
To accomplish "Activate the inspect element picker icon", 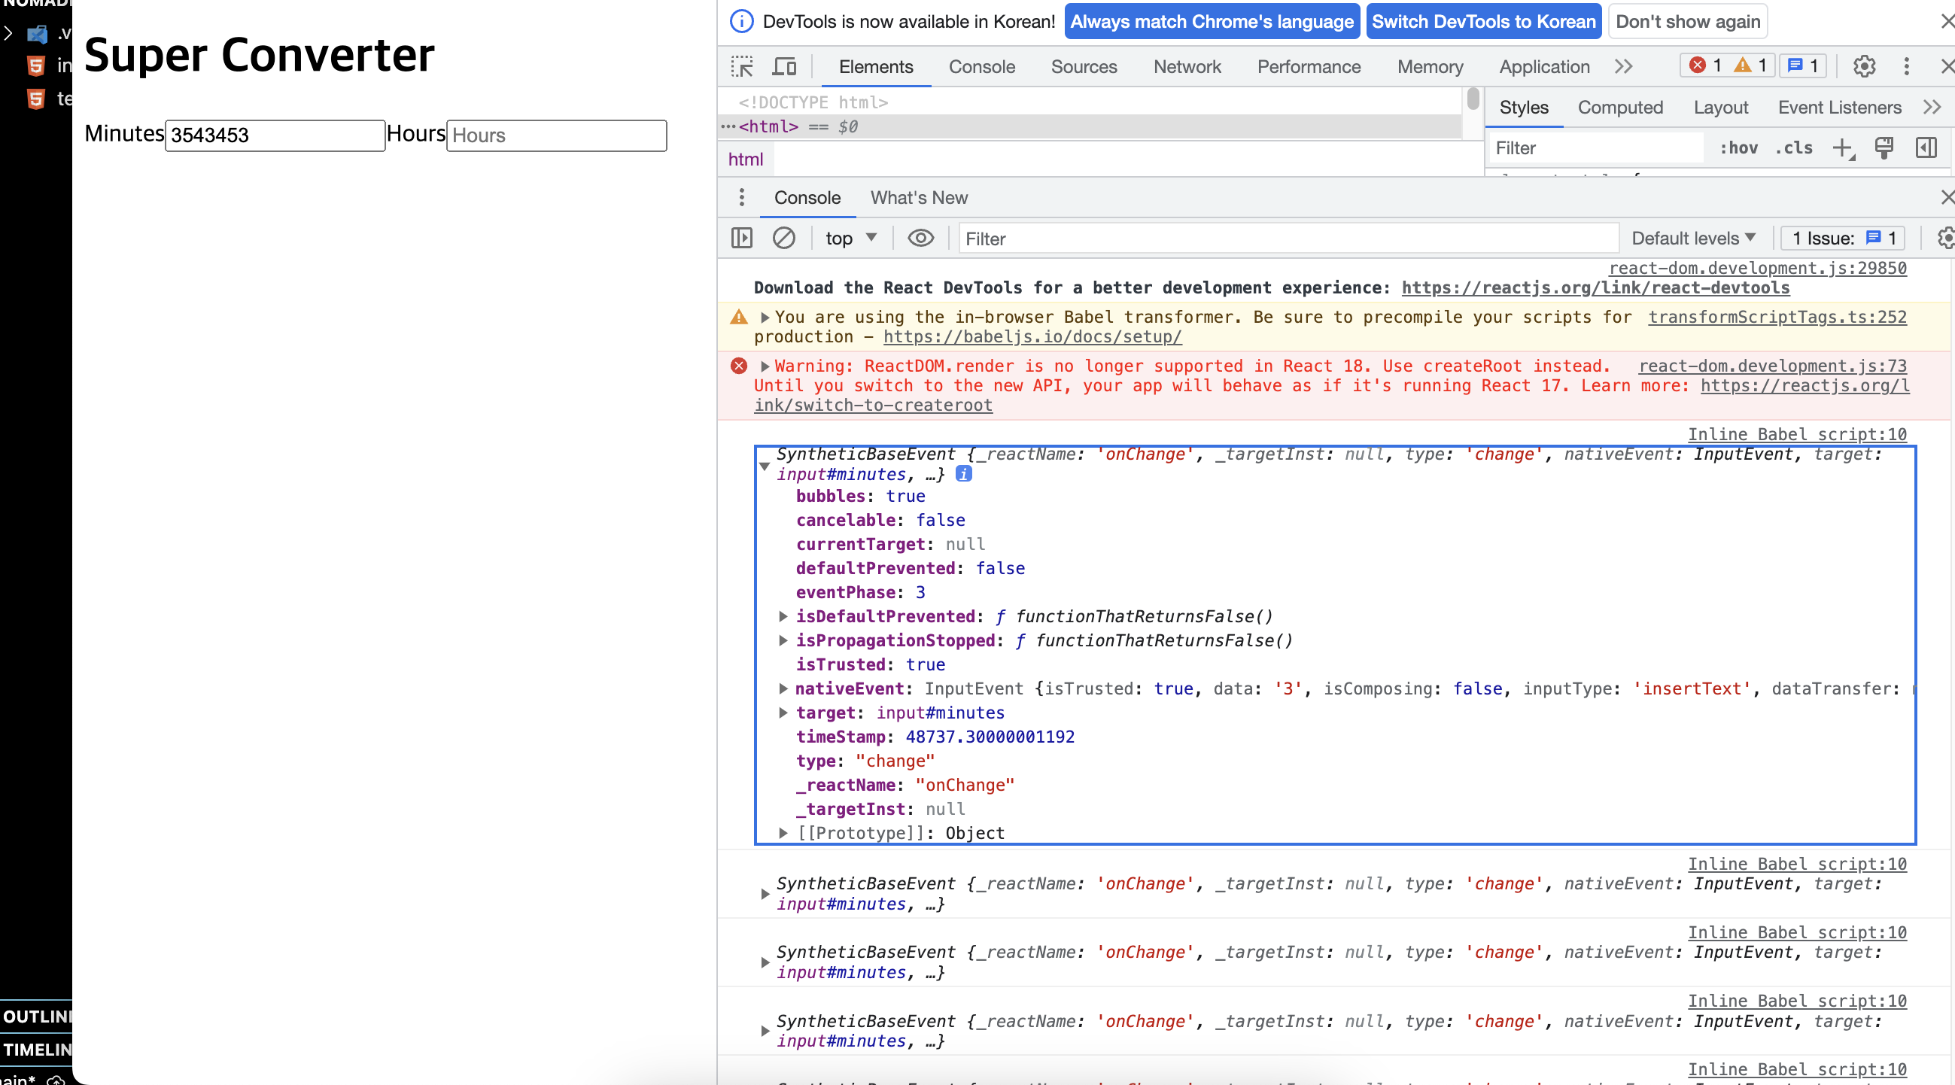I will point(741,67).
